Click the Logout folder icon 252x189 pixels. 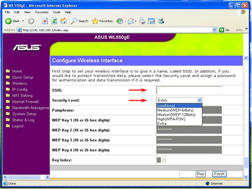click(x=8, y=126)
